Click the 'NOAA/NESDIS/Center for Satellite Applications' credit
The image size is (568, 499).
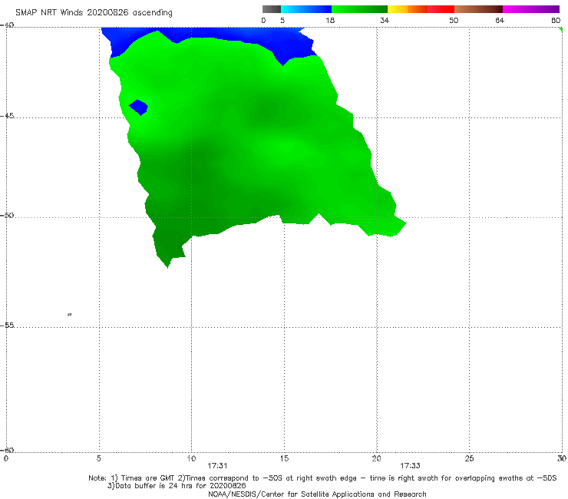tap(317, 494)
